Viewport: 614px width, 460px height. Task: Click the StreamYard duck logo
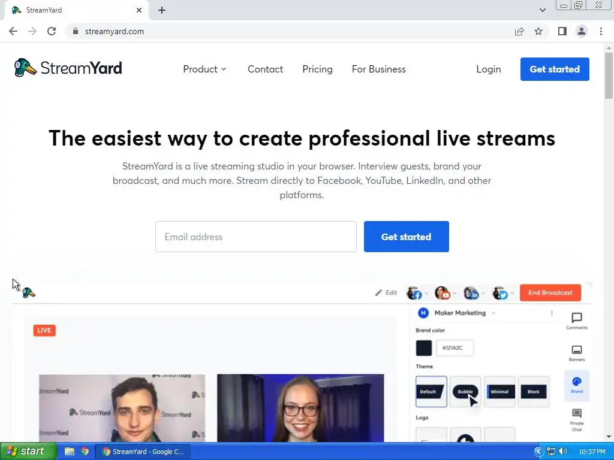(68, 68)
